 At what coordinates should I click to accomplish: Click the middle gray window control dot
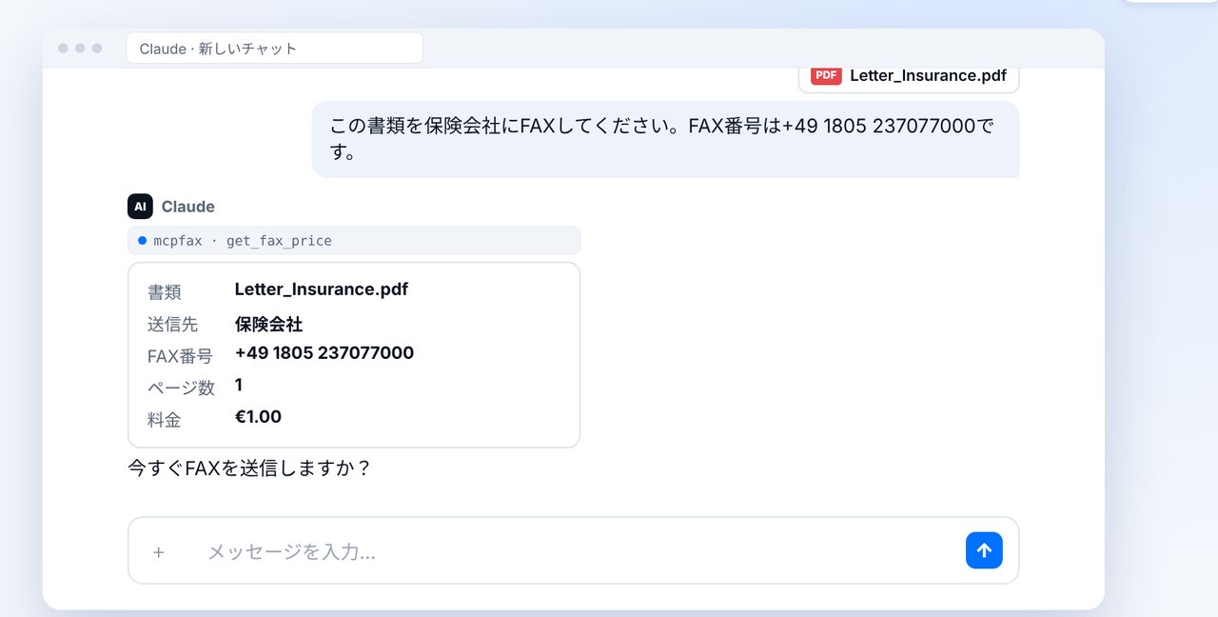tap(80, 49)
